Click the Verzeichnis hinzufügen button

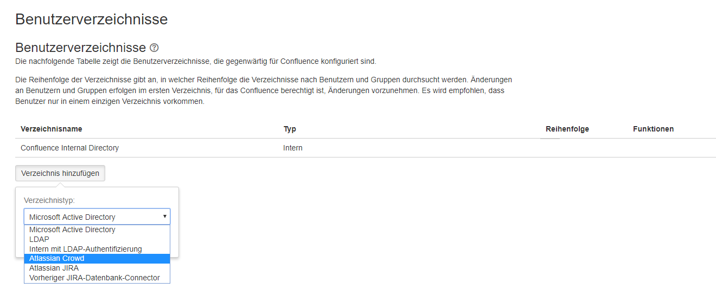tap(60, 173)
